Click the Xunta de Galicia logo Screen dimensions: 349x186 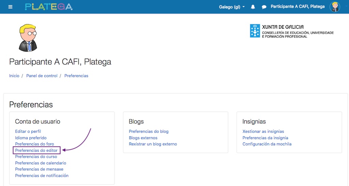pos(292,31)
